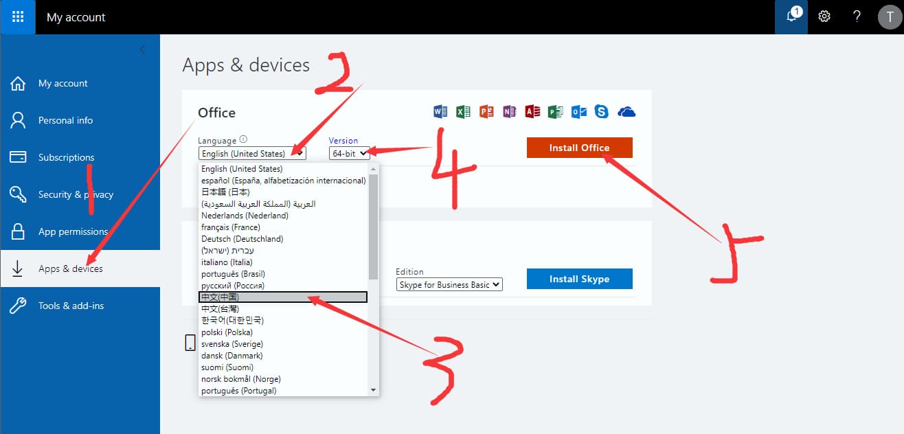This screenshot has height=434, width=904.
Task: Open App permissions in sidebar
Action: coord(80,231)
